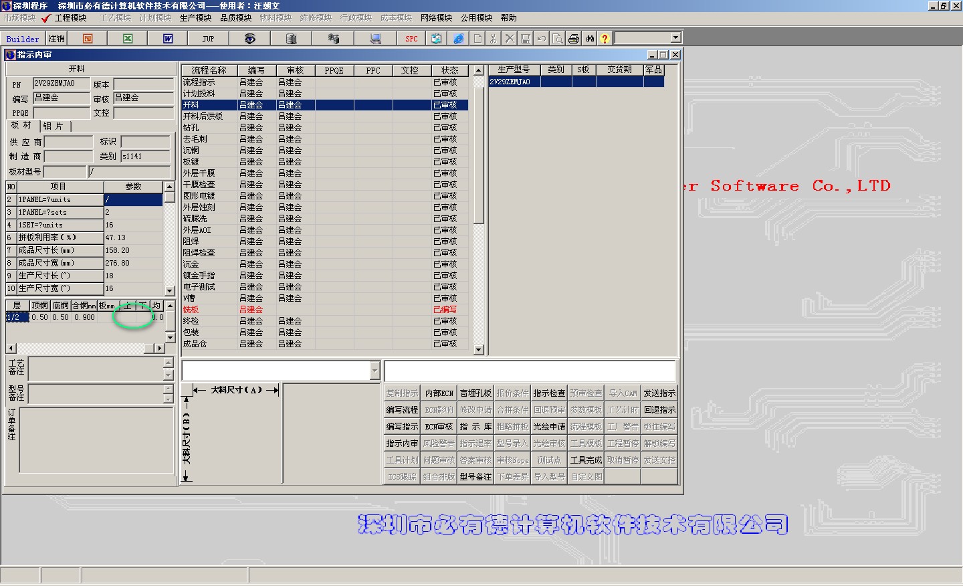Click the 指示检查 button

tap(549, 393)
